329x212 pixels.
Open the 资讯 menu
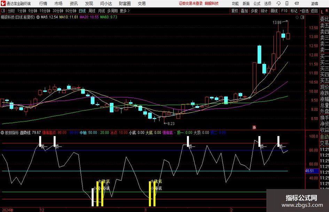coord(74,3)
